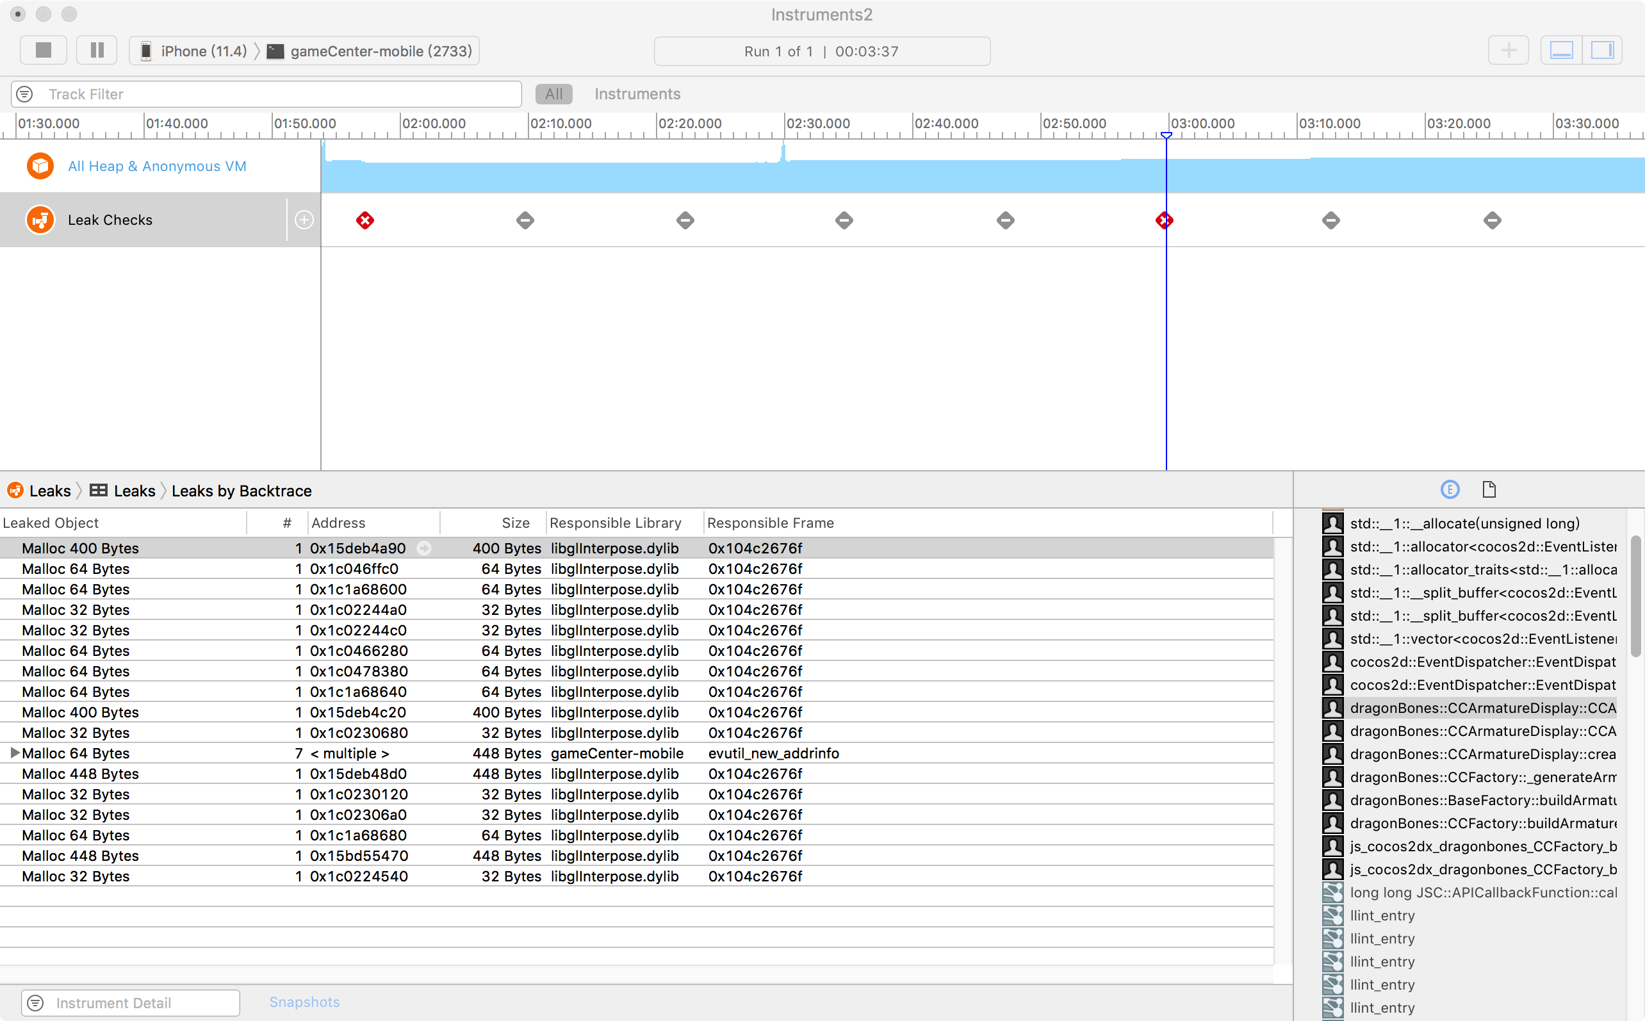Click the All Heap & Anonymous VM icon
Image resolution: width=1645 pixels, height=1021 pixels.
(40, 166)
